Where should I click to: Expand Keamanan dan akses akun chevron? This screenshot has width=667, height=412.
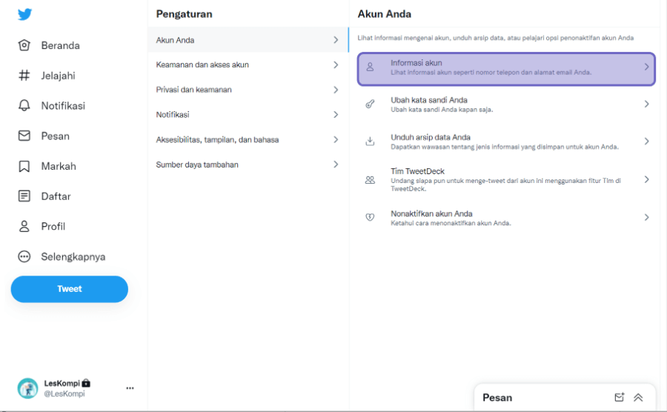(x=336, y=64)
